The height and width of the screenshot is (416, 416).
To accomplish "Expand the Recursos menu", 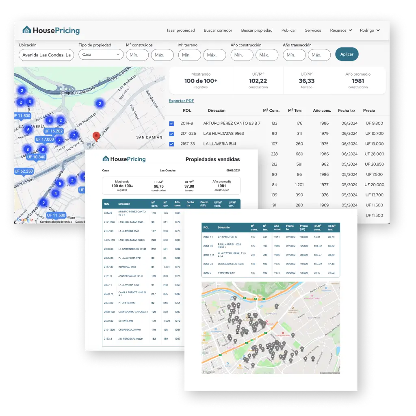I will (341, 30).
